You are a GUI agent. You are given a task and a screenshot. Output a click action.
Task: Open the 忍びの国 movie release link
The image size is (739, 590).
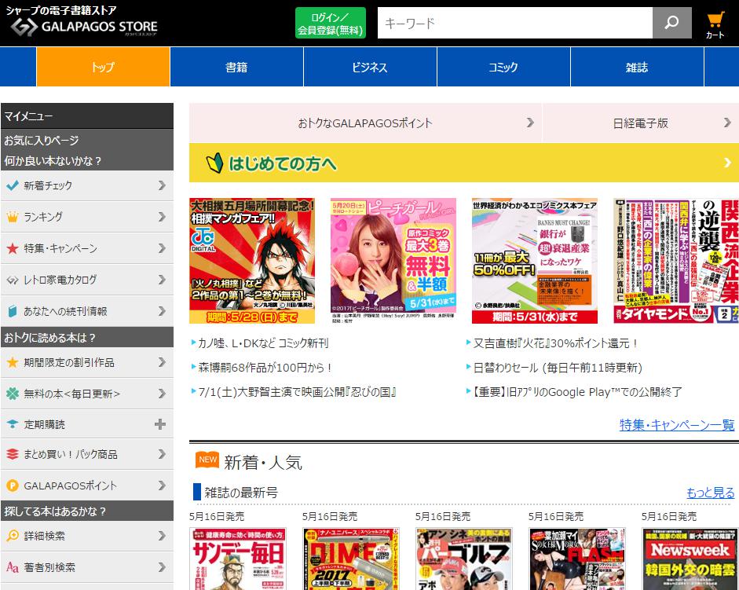[297, 392]
